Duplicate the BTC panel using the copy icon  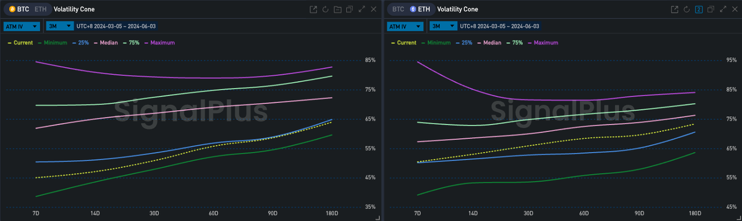coord(350,9)
